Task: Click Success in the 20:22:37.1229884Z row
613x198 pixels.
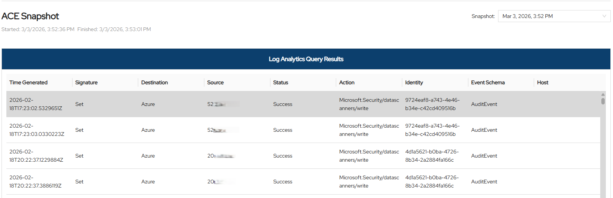Action: (282, 156)
